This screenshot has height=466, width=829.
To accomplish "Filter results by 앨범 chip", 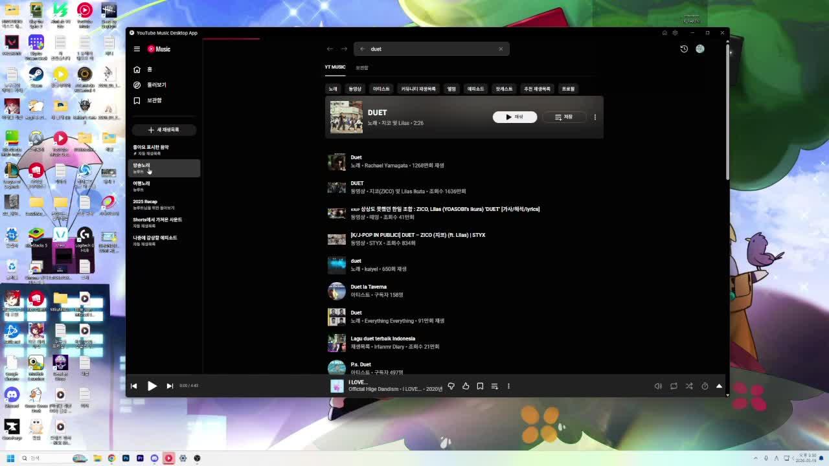I will (451, 89).
